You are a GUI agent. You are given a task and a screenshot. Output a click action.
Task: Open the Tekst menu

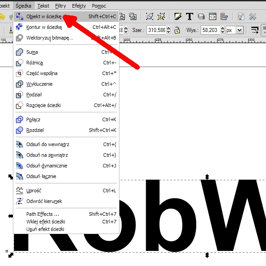(x=43, y=6)
